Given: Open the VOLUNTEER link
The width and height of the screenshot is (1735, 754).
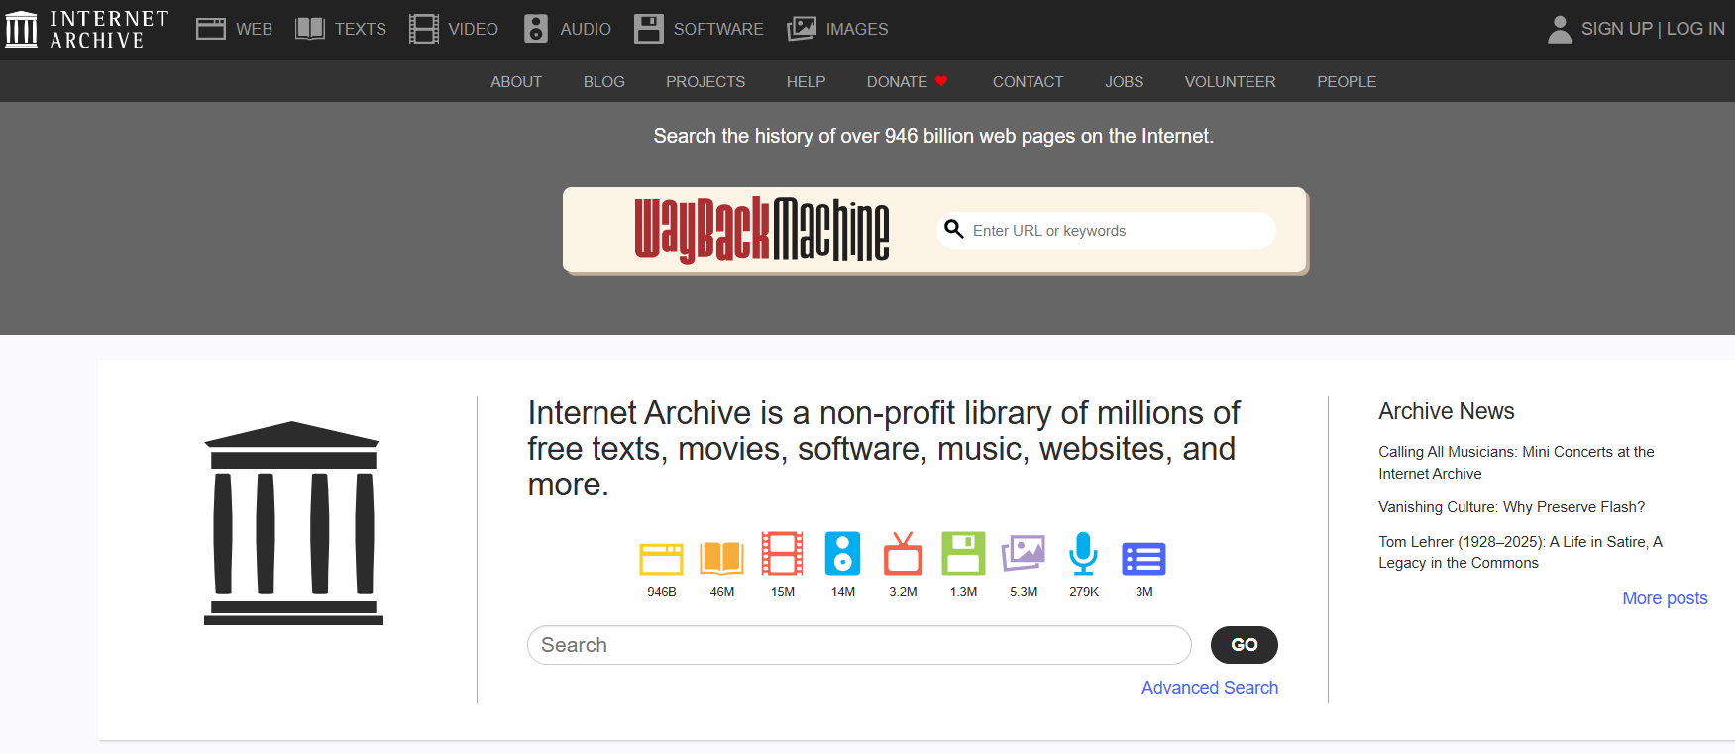Looking at the screenshot, I should click(1231, 82).
